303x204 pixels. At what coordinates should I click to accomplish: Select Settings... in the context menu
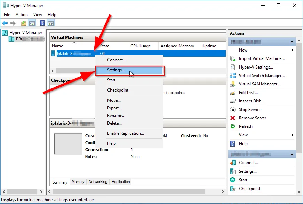(116, 70)
